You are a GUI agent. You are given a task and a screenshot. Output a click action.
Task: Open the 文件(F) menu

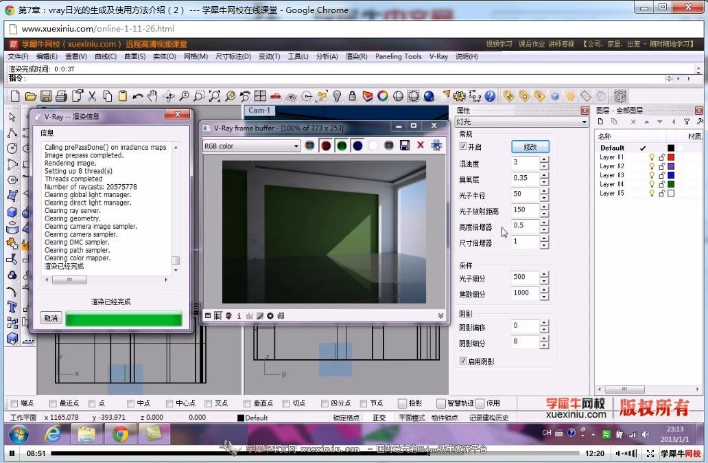point(18,56)
